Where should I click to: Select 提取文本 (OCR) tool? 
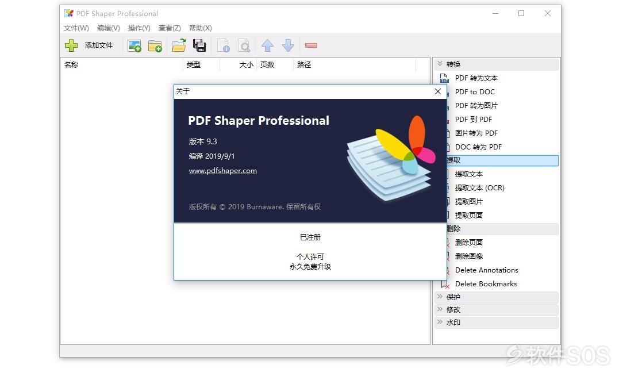[x=480, y=188]
